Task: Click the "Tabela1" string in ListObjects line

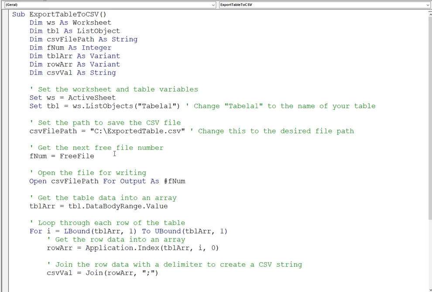Action: pos(156,106)
